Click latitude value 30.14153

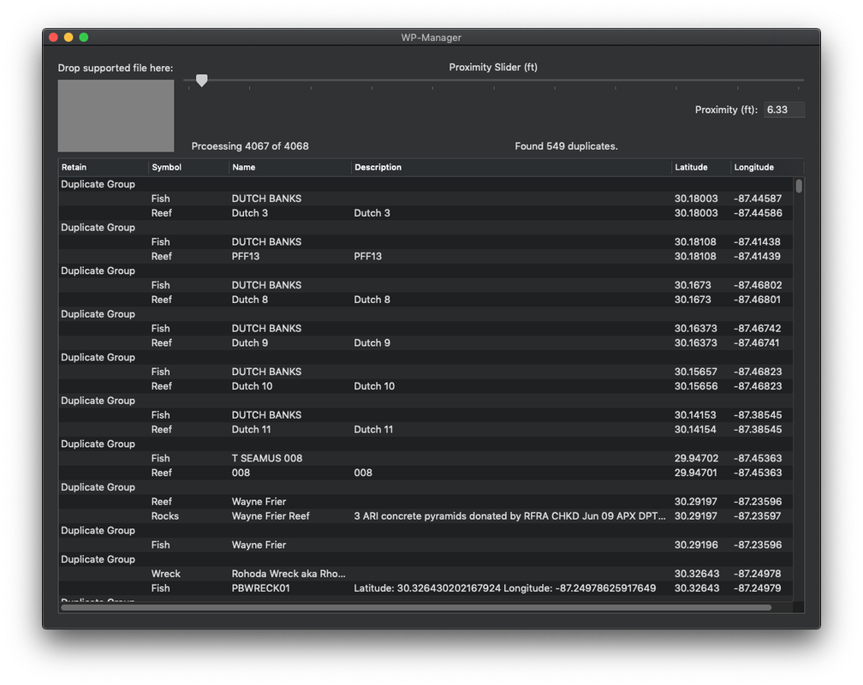click(x=695, y=415)
